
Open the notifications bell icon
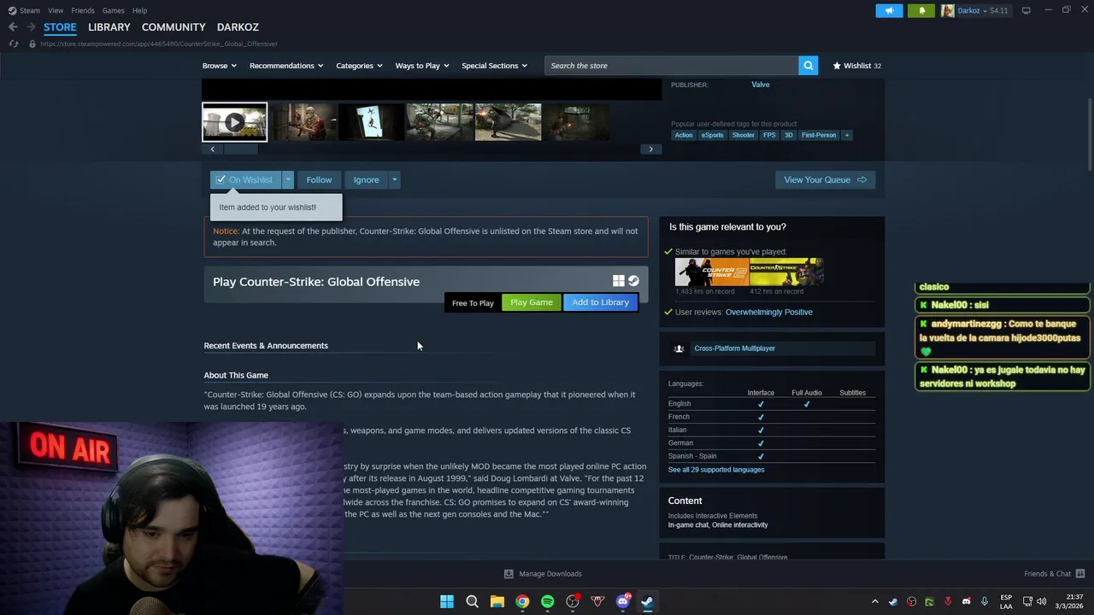[x=921, y=10]
